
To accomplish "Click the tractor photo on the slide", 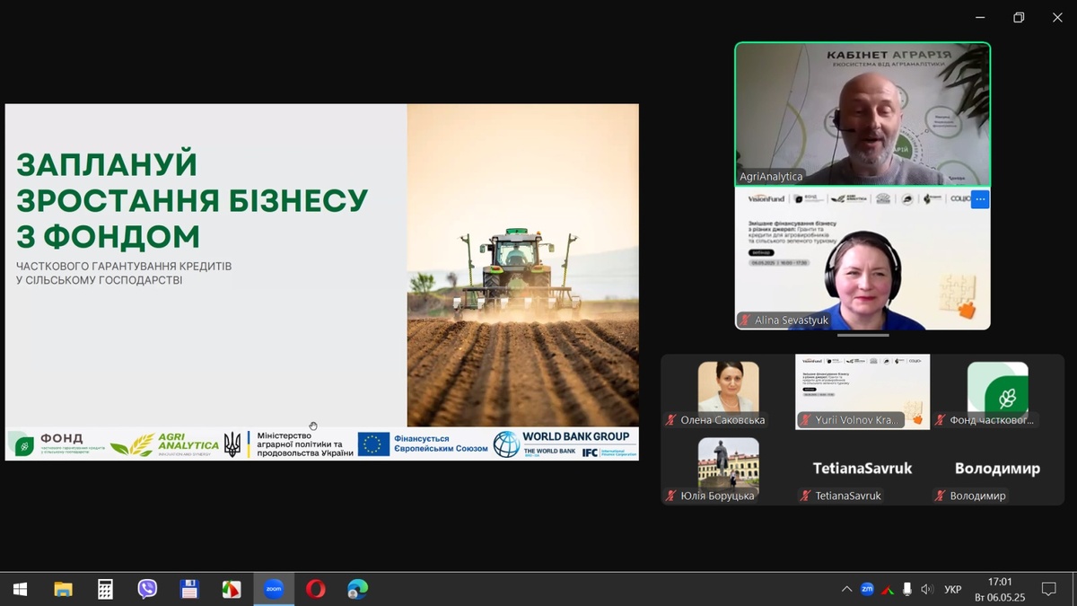I will (523, 265).
